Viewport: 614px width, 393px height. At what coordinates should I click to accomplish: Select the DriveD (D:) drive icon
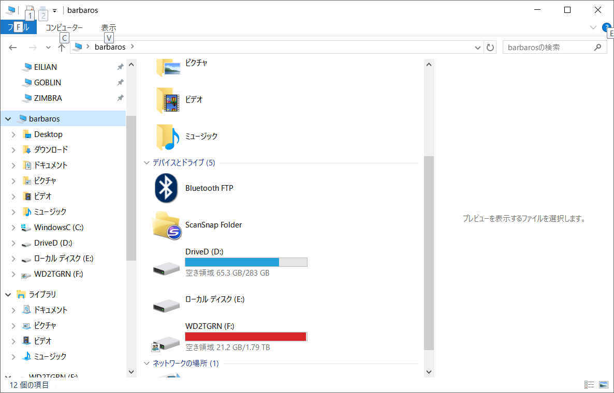(166, 269)
